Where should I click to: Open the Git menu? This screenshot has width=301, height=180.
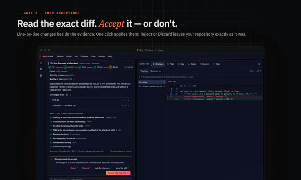(76, 56)
